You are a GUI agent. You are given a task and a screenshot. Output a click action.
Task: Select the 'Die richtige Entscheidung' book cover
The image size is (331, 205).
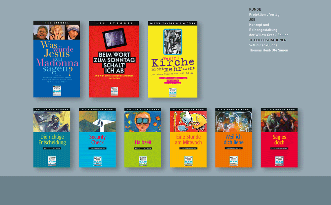tap(52, 140)
